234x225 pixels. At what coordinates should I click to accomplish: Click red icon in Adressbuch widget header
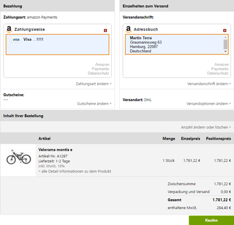click(x=225, y=30)
